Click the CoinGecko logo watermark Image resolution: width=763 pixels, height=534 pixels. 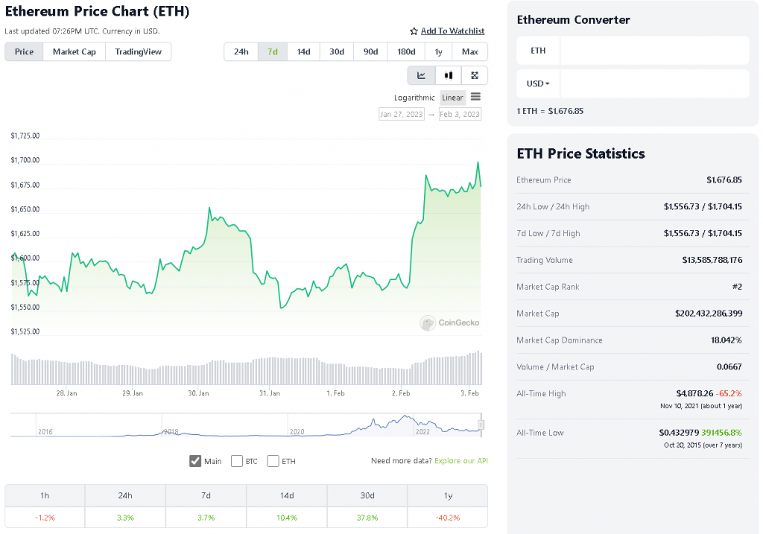point(449,322)
